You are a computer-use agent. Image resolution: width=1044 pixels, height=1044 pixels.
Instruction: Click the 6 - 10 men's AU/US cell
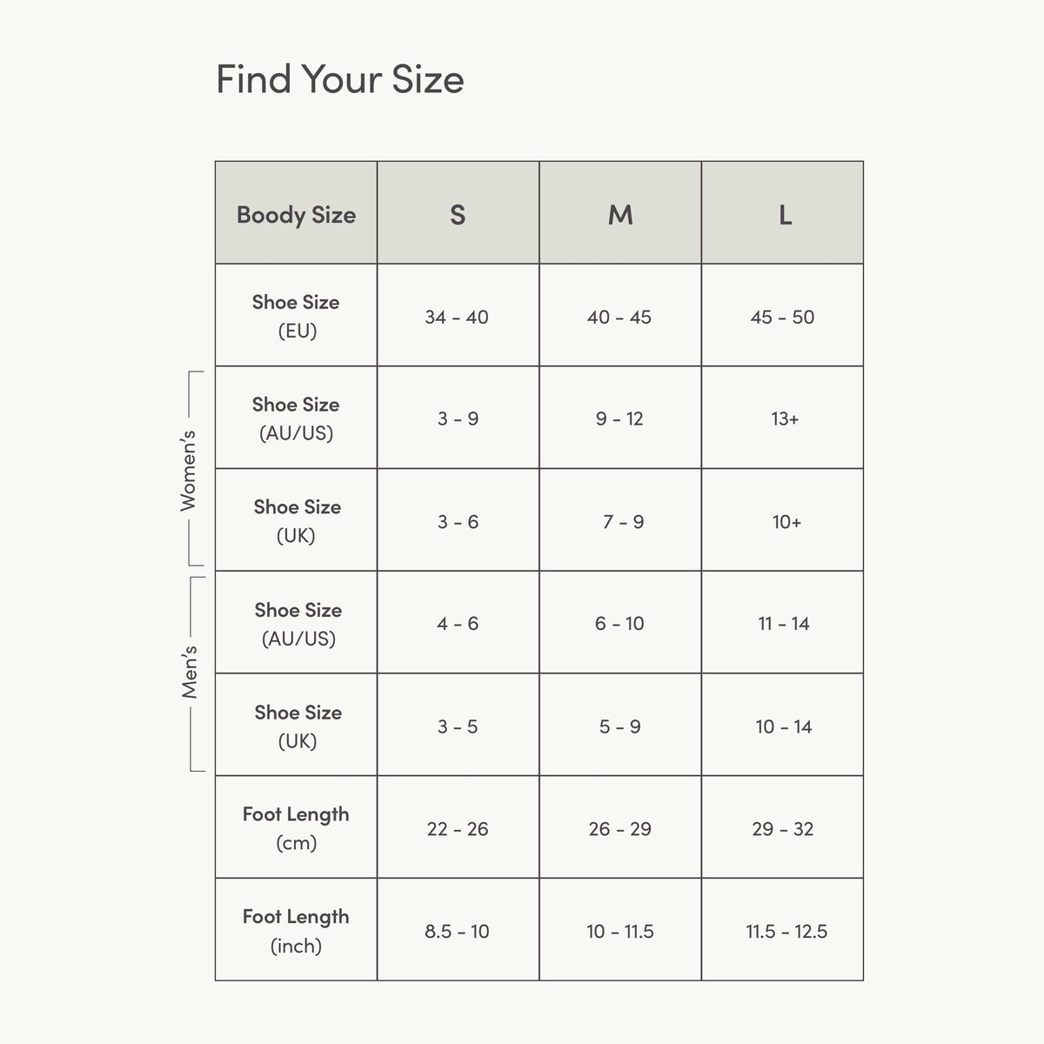620,623
